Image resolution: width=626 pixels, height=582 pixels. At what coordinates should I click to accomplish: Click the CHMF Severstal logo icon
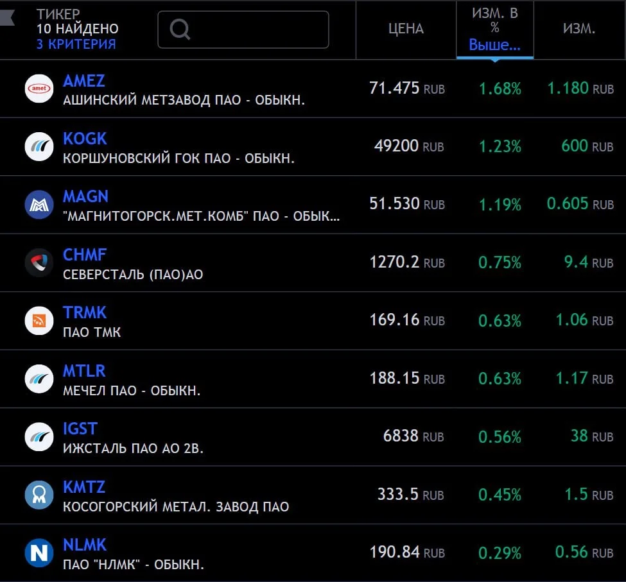coord(39,263)
